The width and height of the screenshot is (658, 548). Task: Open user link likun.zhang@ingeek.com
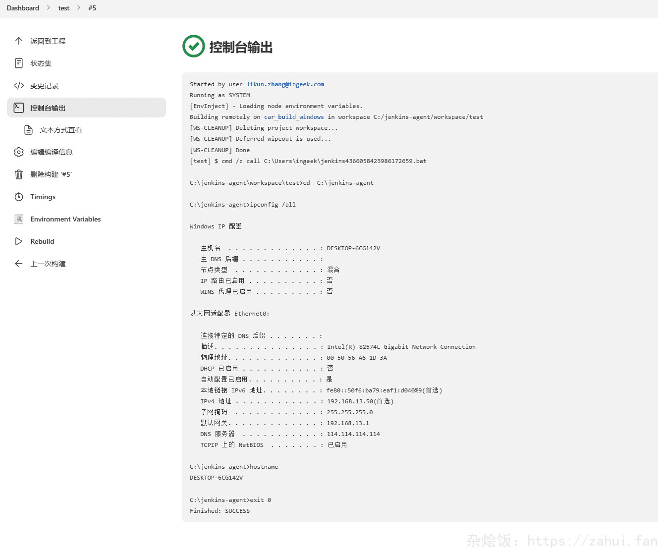point(285,84)
